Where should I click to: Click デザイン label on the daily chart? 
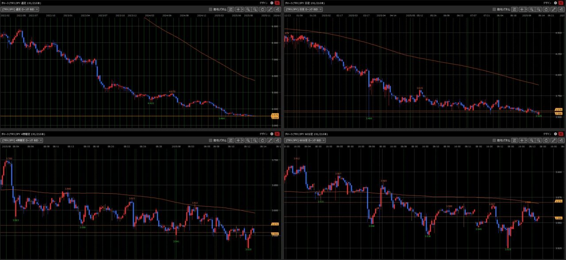pos(547,3)
